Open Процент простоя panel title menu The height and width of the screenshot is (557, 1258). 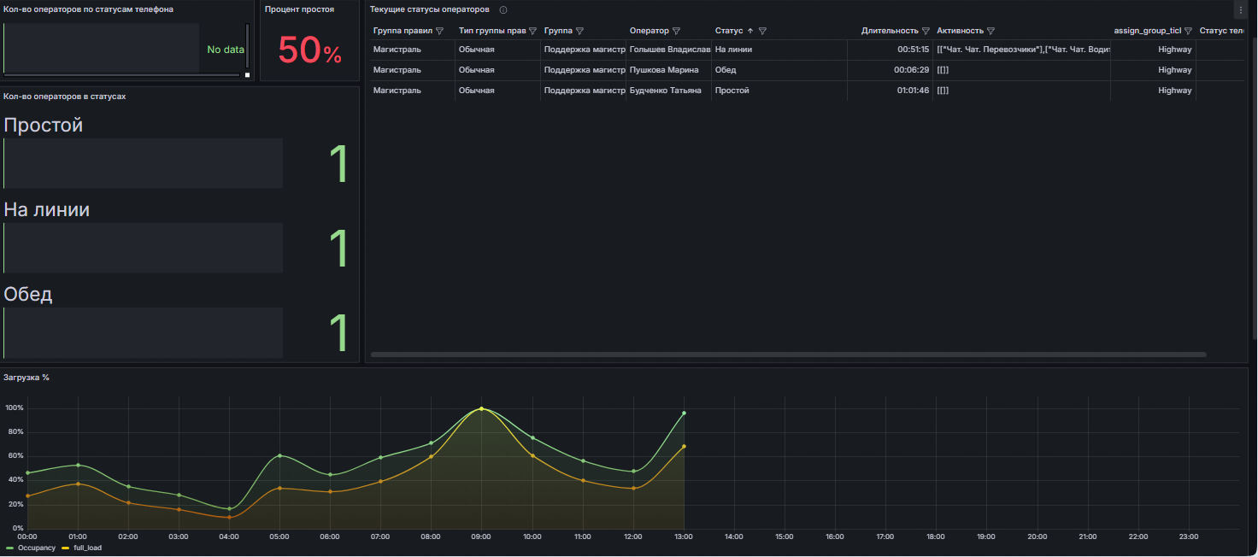click(299, 9)
